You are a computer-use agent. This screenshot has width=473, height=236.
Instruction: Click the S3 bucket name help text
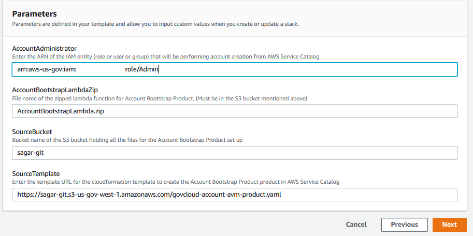(x=127, y=140)
